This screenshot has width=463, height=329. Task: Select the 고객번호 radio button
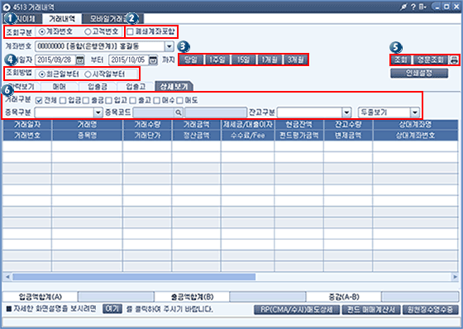[88, 31]
